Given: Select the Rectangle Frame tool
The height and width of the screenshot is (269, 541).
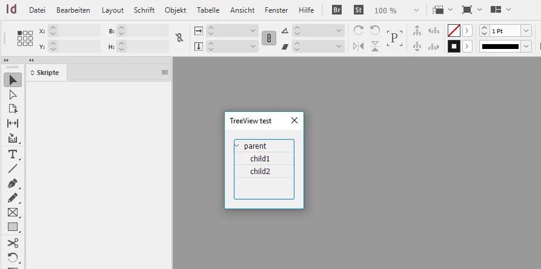Looking at the screenshot, I should [x=13, y=213].
